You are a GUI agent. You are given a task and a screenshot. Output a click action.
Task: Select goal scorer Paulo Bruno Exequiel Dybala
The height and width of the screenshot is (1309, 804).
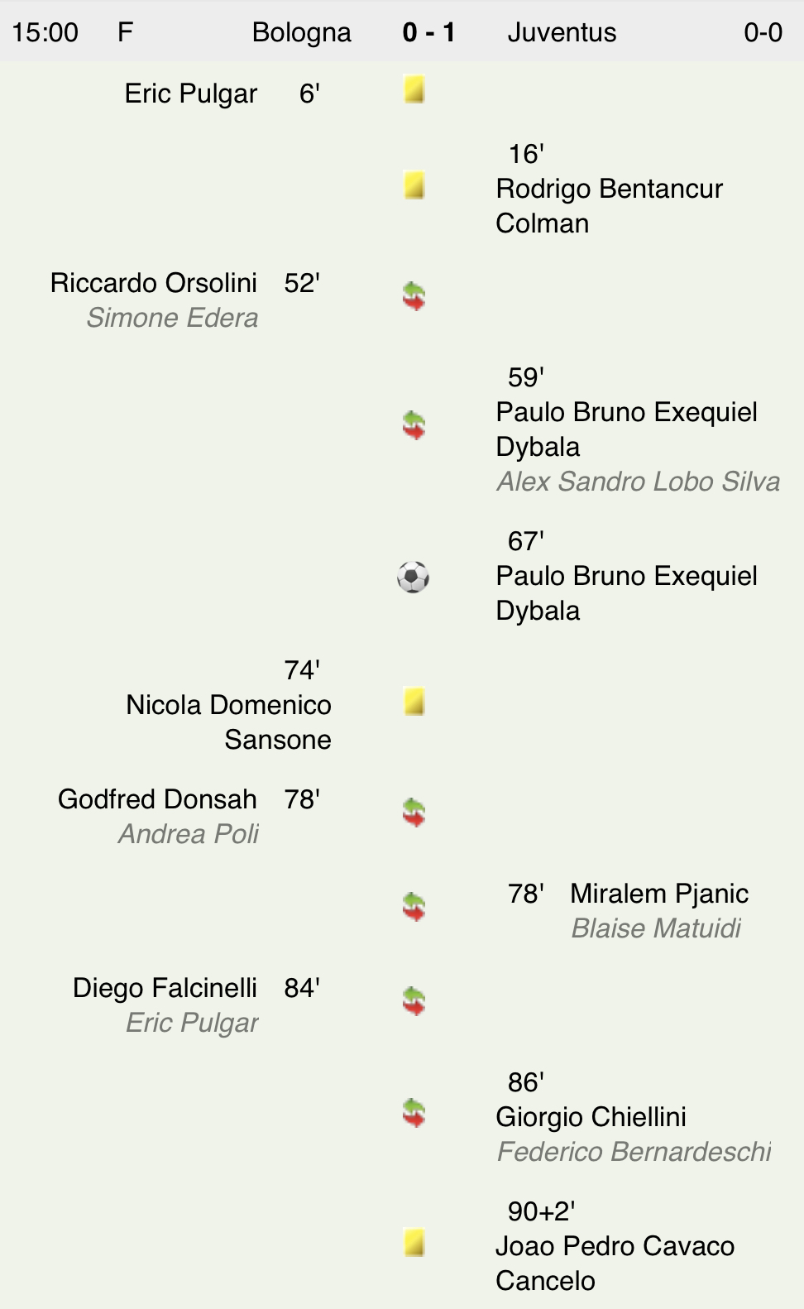(x=626, y=592)
